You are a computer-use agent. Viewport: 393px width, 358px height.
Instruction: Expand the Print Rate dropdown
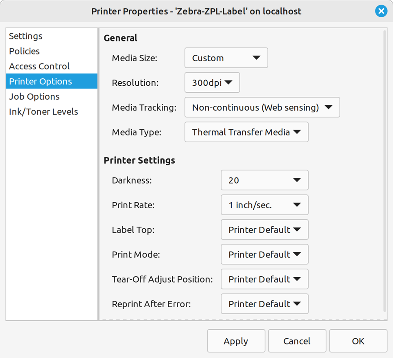[264, 205]
